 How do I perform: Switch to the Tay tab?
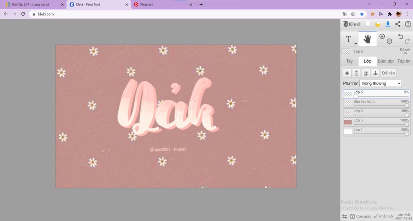[349, 61]
